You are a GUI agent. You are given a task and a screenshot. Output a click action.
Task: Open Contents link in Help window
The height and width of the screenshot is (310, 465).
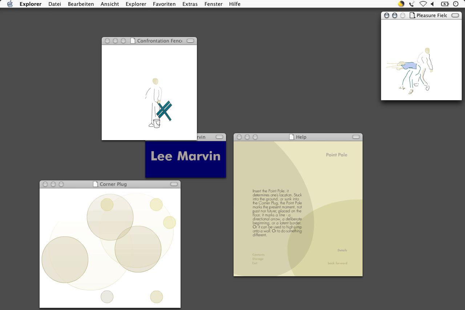pyautogui.click(x=258, y=255)
